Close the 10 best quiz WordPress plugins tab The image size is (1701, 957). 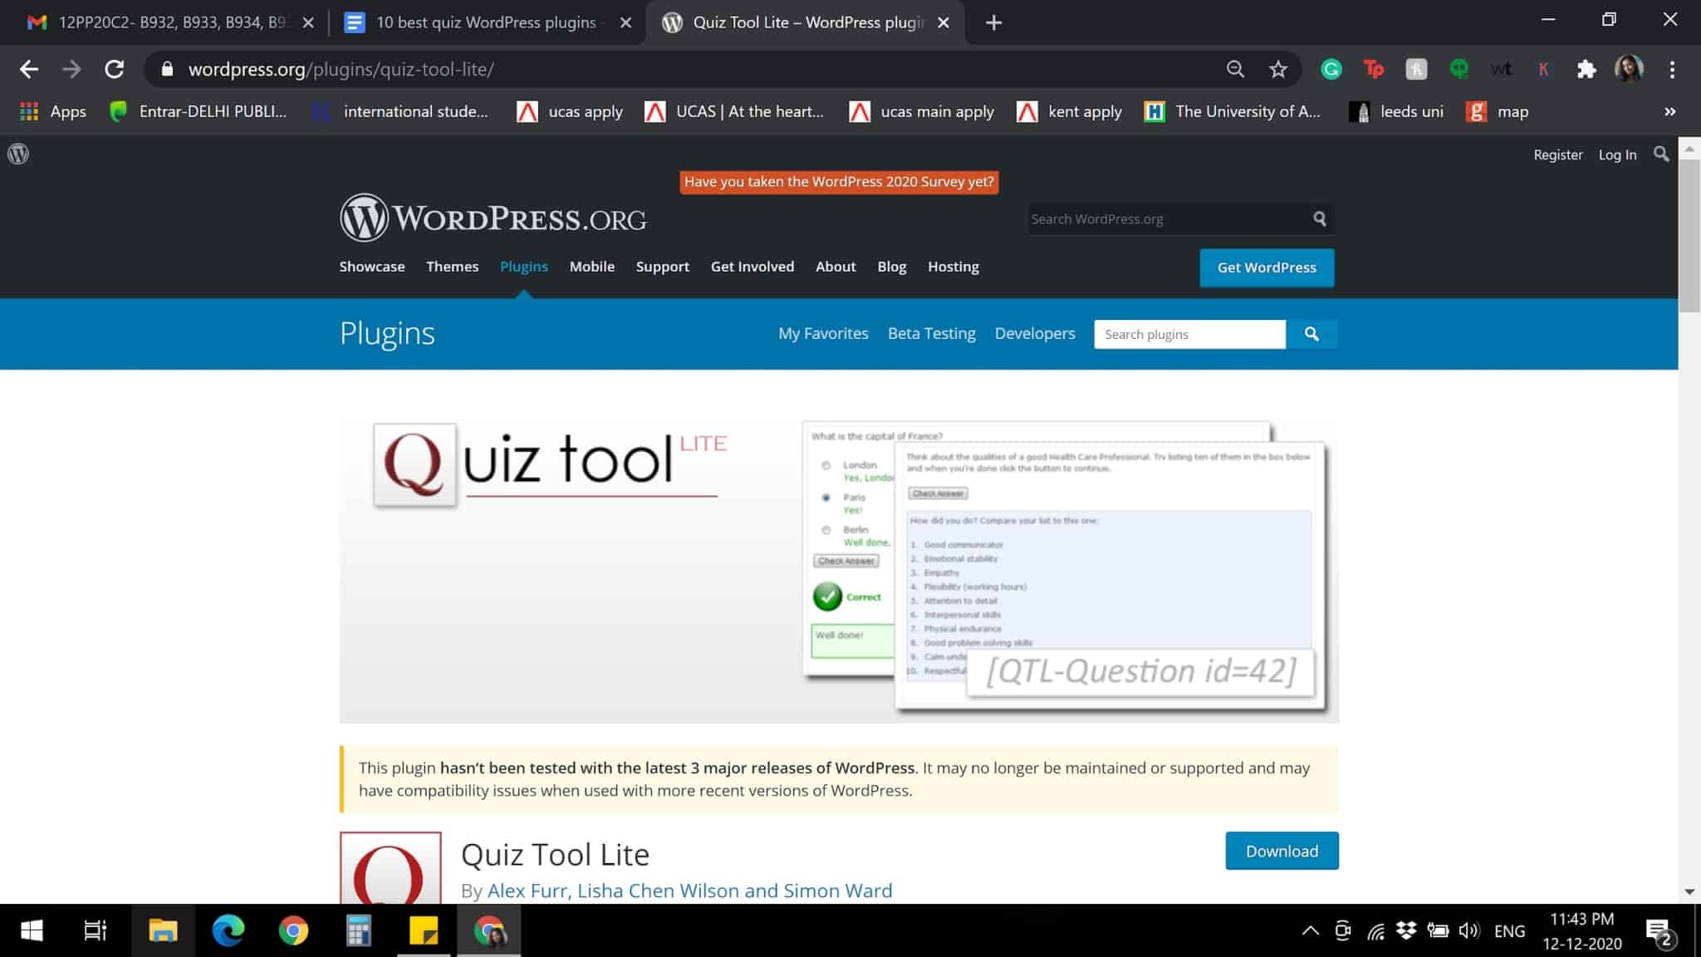click(626, 22)
